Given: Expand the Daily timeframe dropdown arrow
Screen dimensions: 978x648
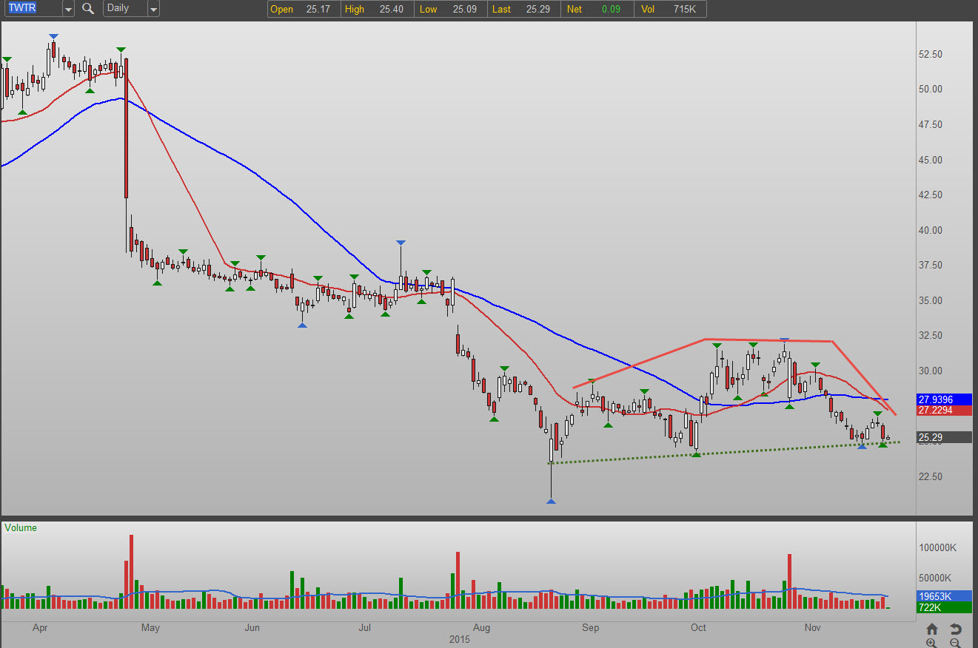Looking at the screenshot, I should coord(153,9).
